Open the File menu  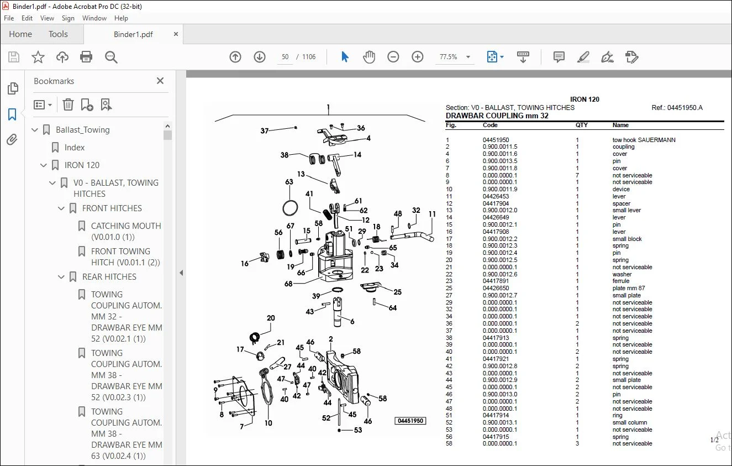(9, 18)
